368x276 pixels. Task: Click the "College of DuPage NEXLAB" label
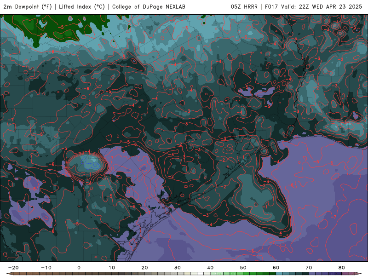pyautogui.click(x=149, y=7)
